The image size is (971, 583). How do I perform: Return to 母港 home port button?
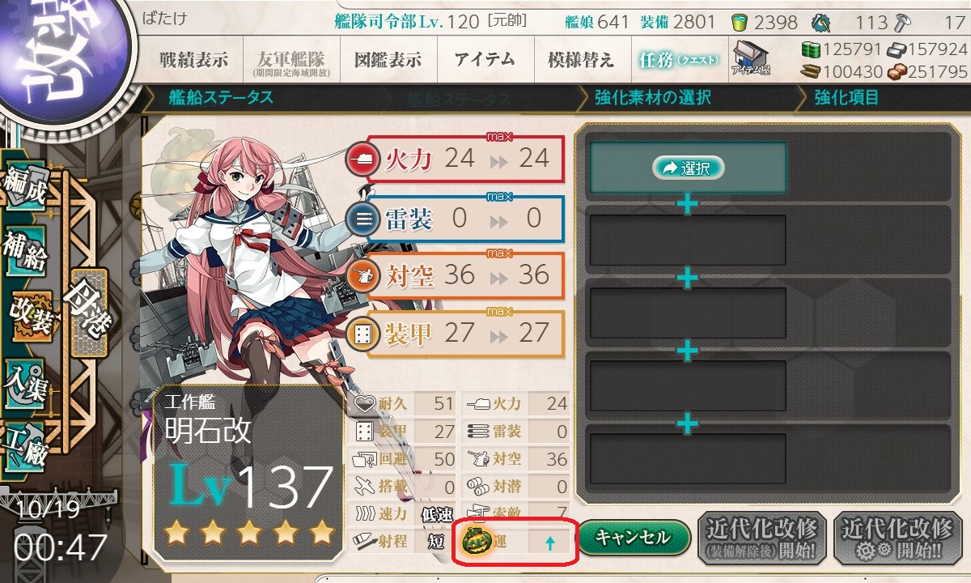click(x=87, y=312)
